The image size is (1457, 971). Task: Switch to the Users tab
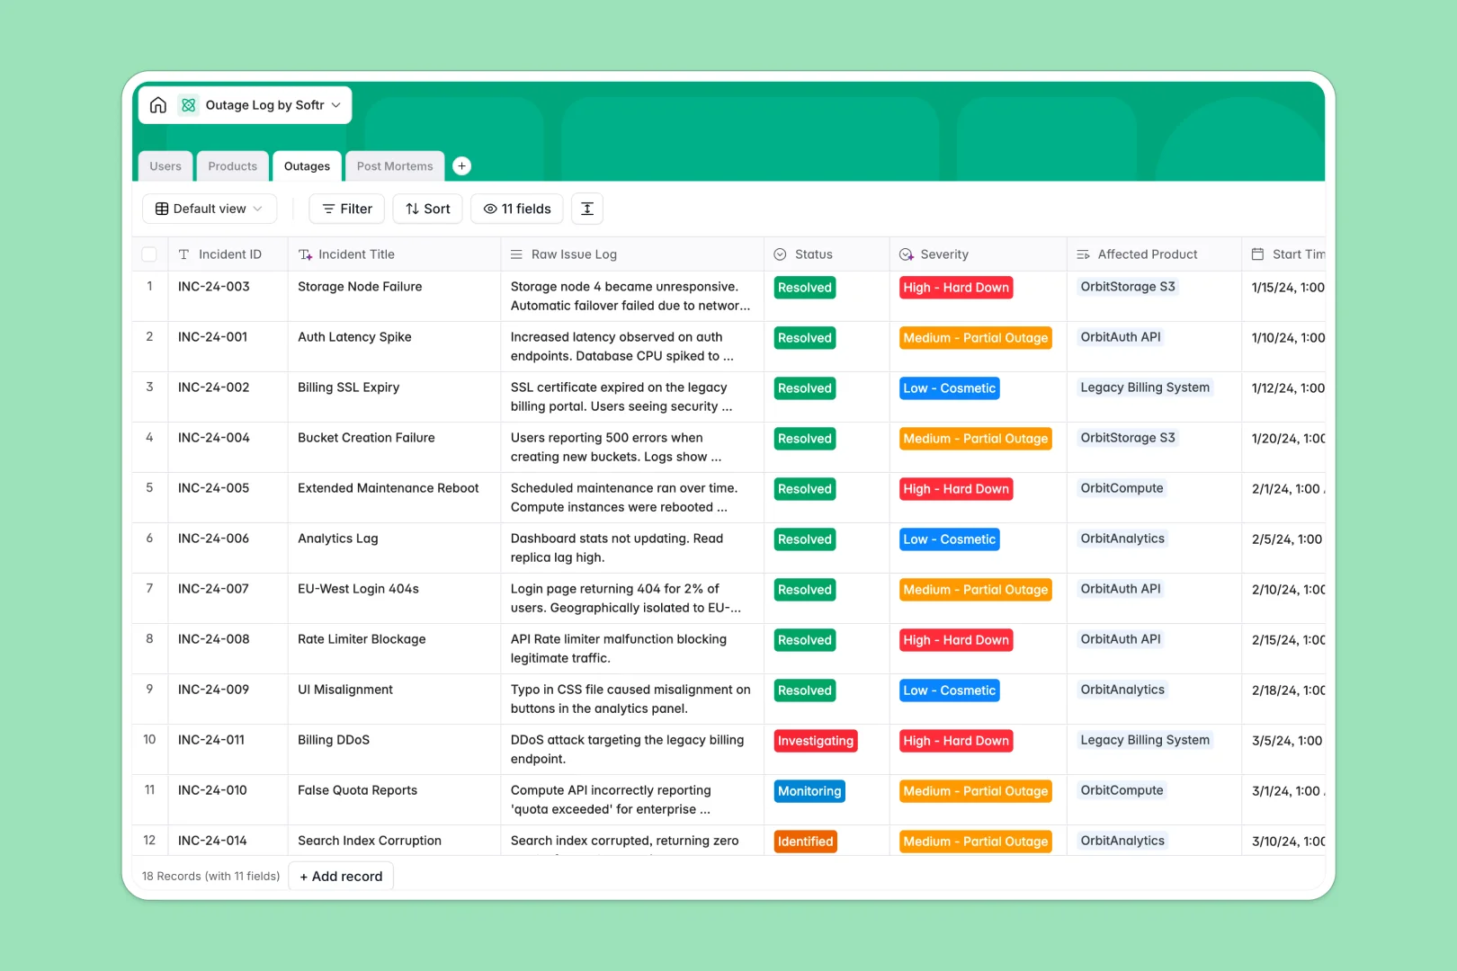[165, 165]
